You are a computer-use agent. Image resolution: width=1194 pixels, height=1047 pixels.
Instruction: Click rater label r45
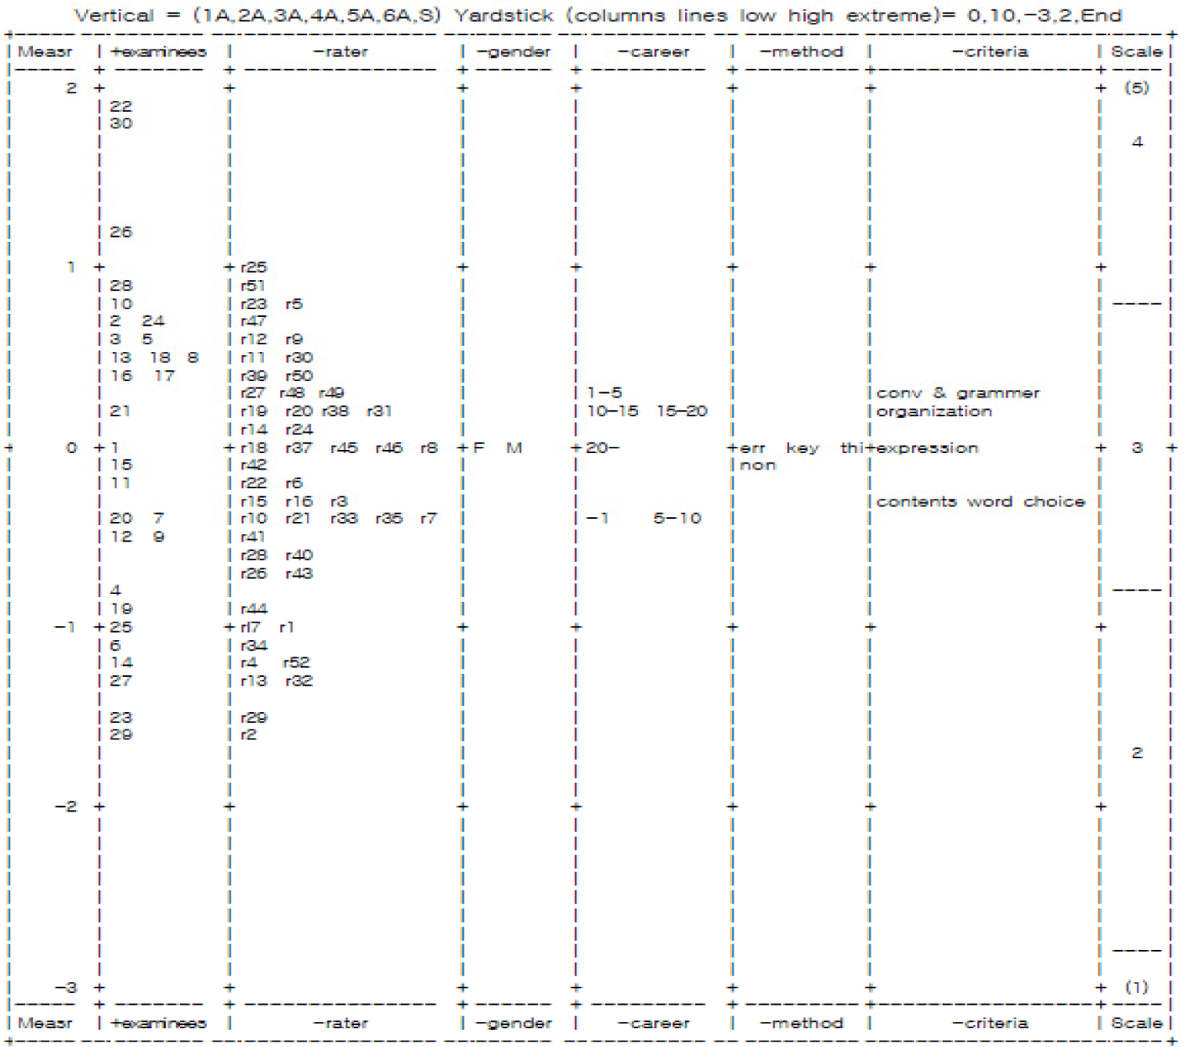(x=344, y=448)
